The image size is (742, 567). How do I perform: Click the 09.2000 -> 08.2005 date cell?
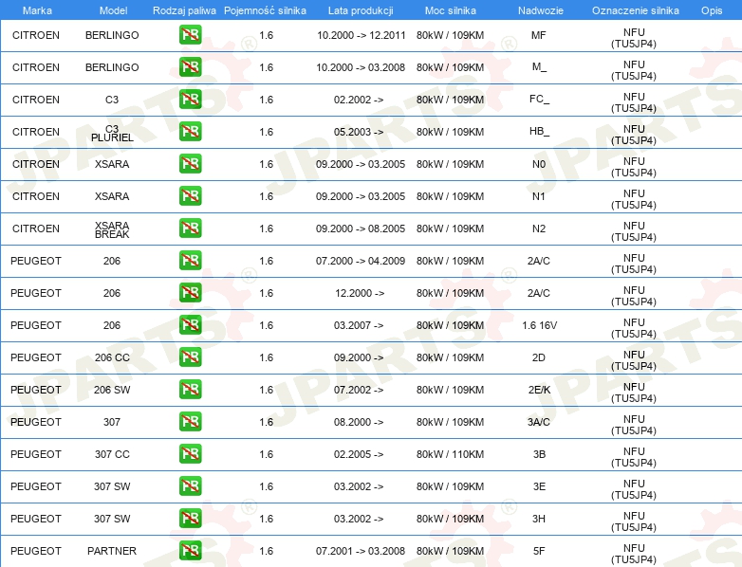pyautogui.click(x=361, y=229)
